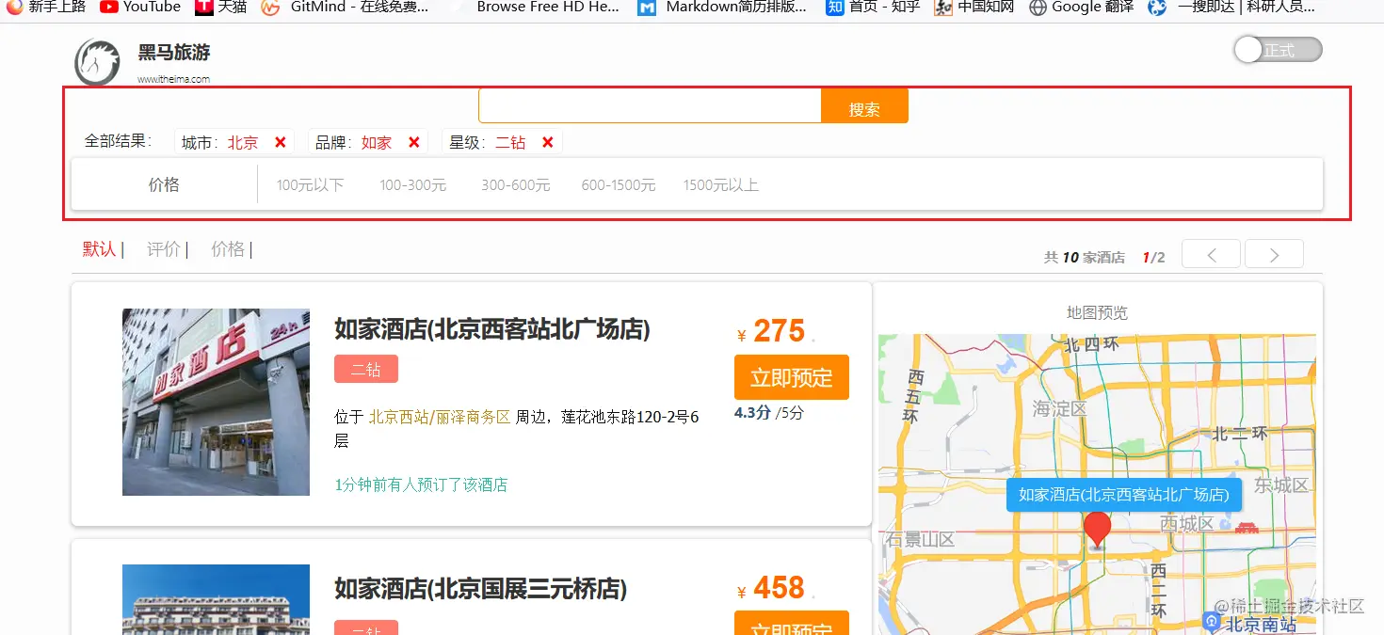Filter price by 600-1500元

coord(619,185)
